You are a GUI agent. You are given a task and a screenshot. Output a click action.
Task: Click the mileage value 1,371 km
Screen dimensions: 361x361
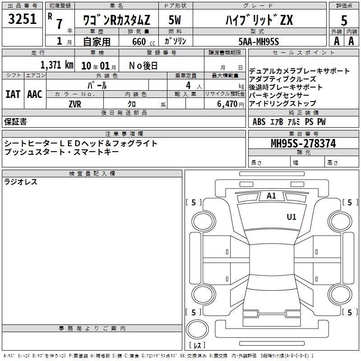(56, 65)
